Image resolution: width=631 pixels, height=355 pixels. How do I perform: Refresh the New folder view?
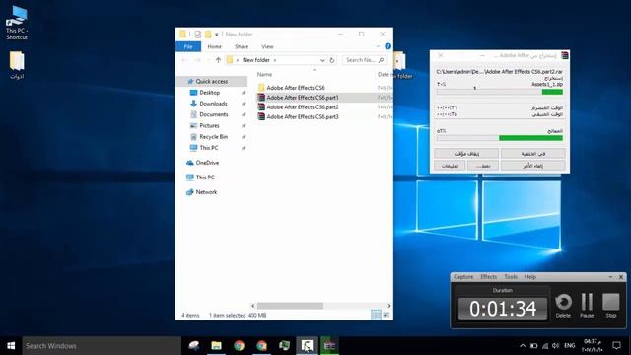(x=332, y=60)
